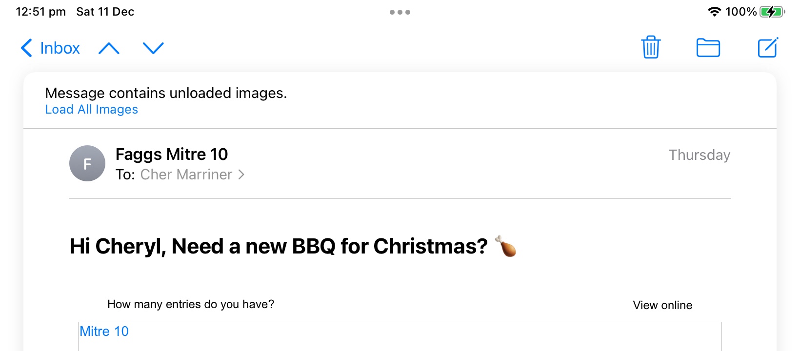Open the move-to-folder icon
The width and height of the screenshot is (800, 351).
pos(708,48)
